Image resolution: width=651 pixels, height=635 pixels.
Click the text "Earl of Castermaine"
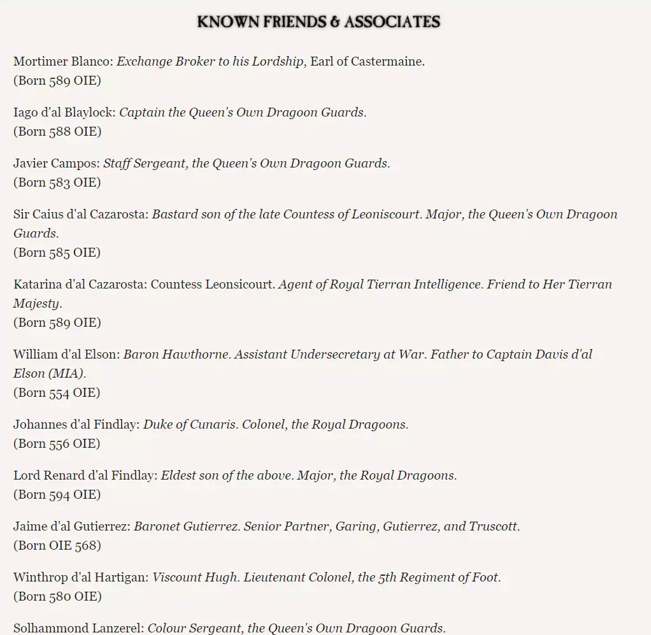366,62
